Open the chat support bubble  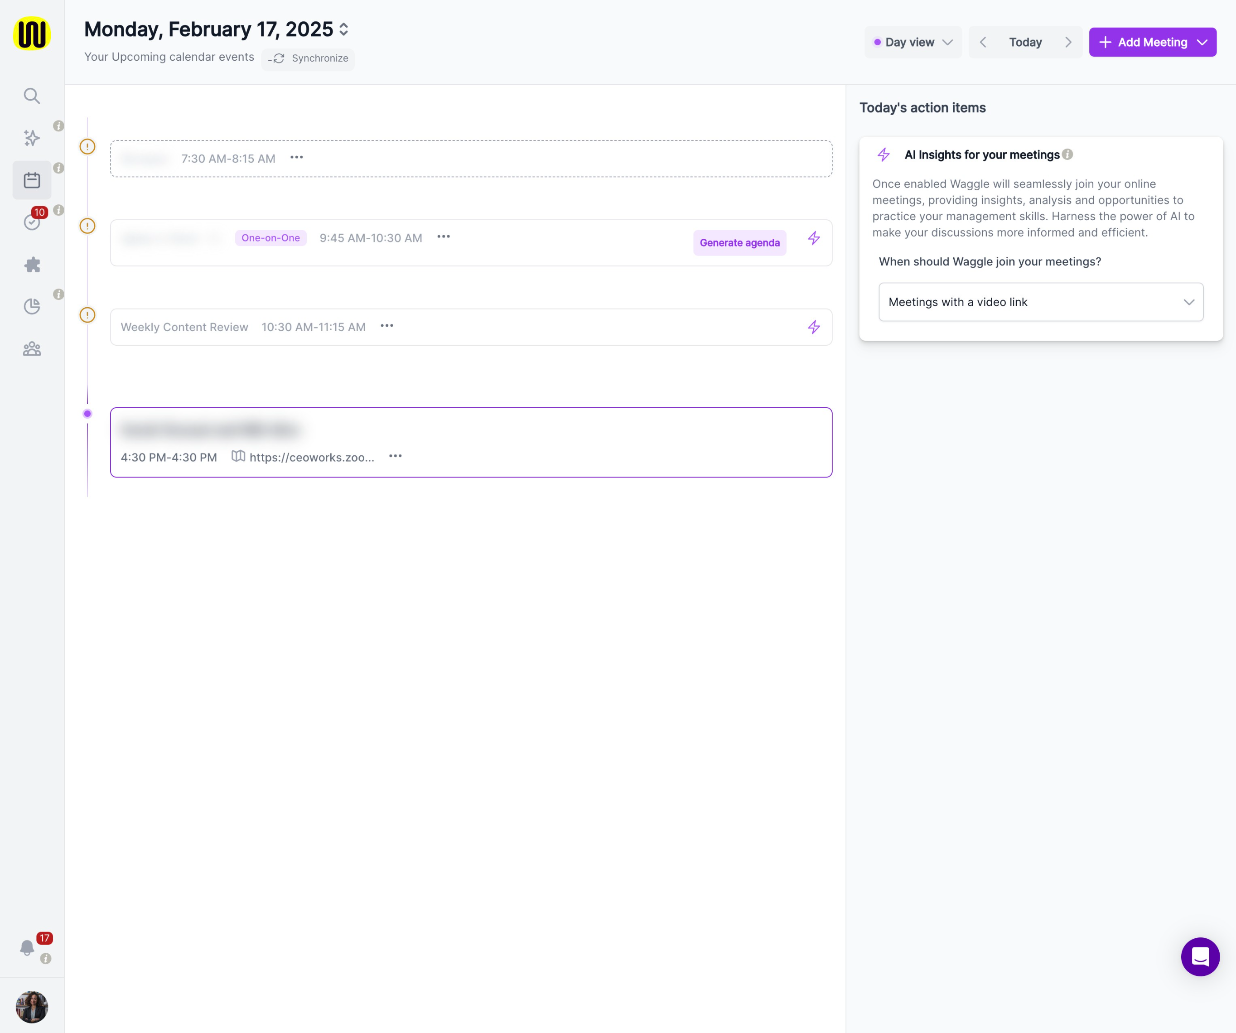point(1199,956)
